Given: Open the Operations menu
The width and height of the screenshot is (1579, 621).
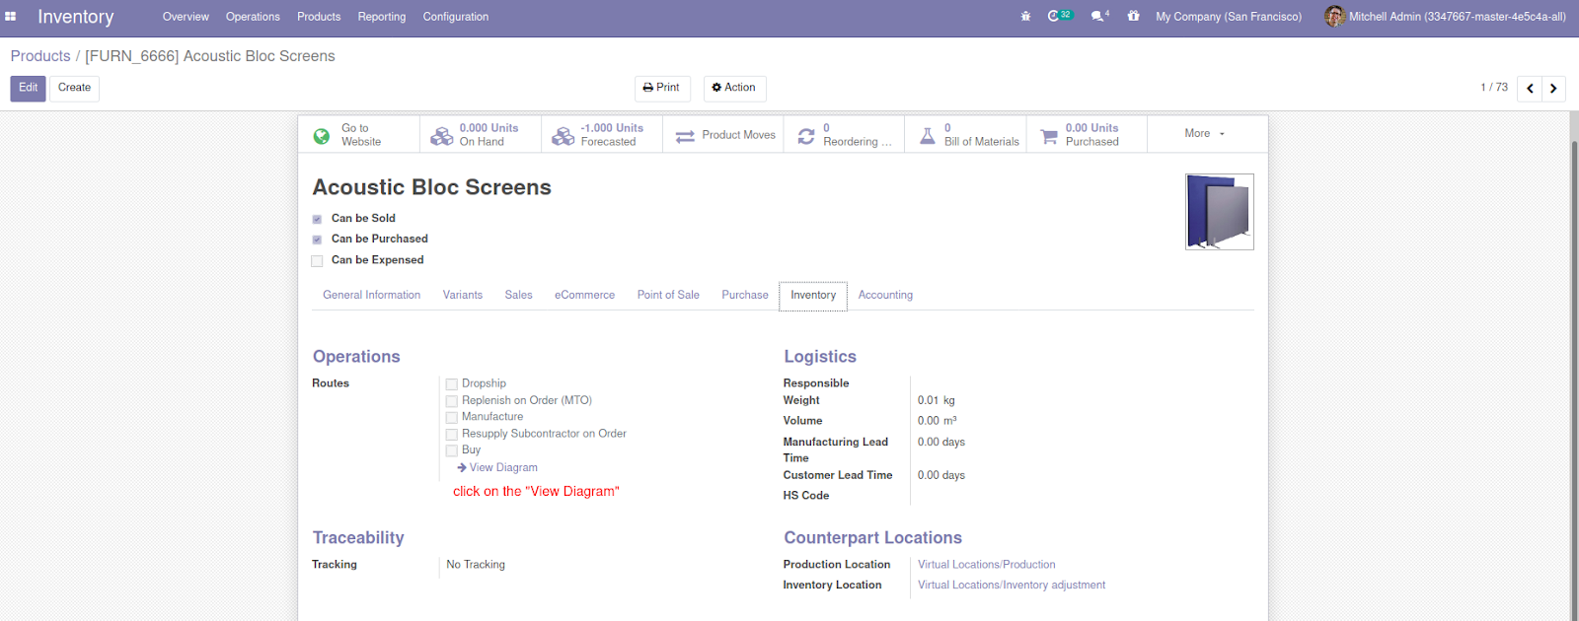Looking at the screenshot, I should (x=253, y=17).
